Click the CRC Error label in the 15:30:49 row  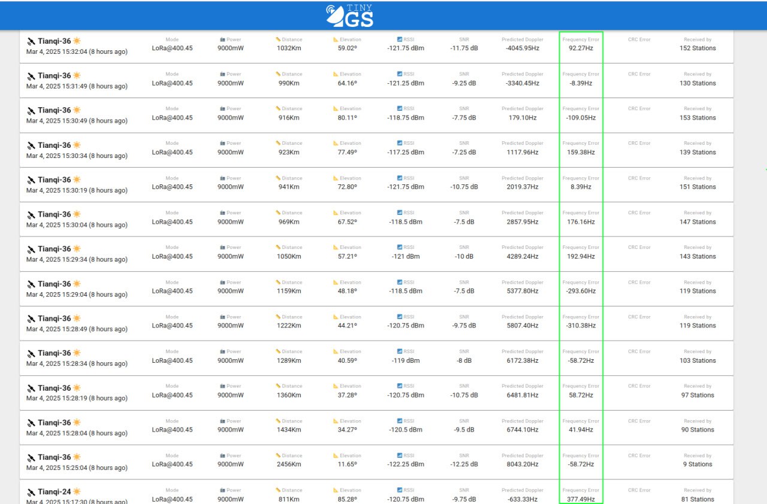click(639, 109)
